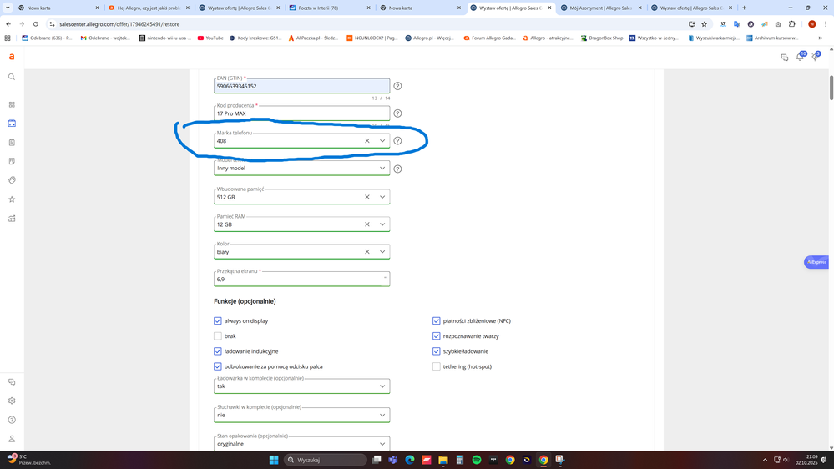
Task: Click the Allegro logo icon in sidebar
Action: (x=12, y=57)
